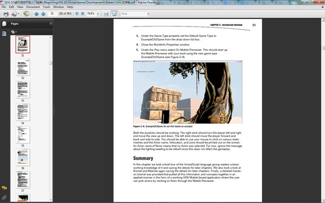Click the page number 51 in header
Image resolution: width=325 pixels, height=203 pixels.
pos(254,25)
